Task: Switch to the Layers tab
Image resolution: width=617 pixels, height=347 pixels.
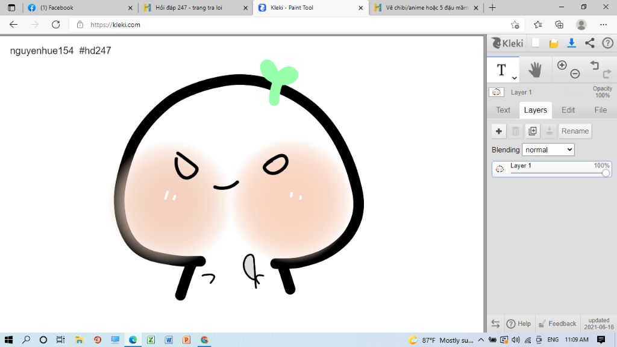Action: (x=535, y=110)
